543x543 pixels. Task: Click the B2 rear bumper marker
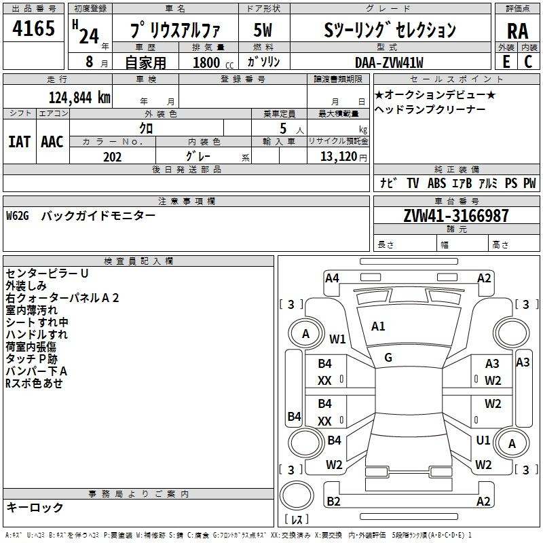(333, 501)
